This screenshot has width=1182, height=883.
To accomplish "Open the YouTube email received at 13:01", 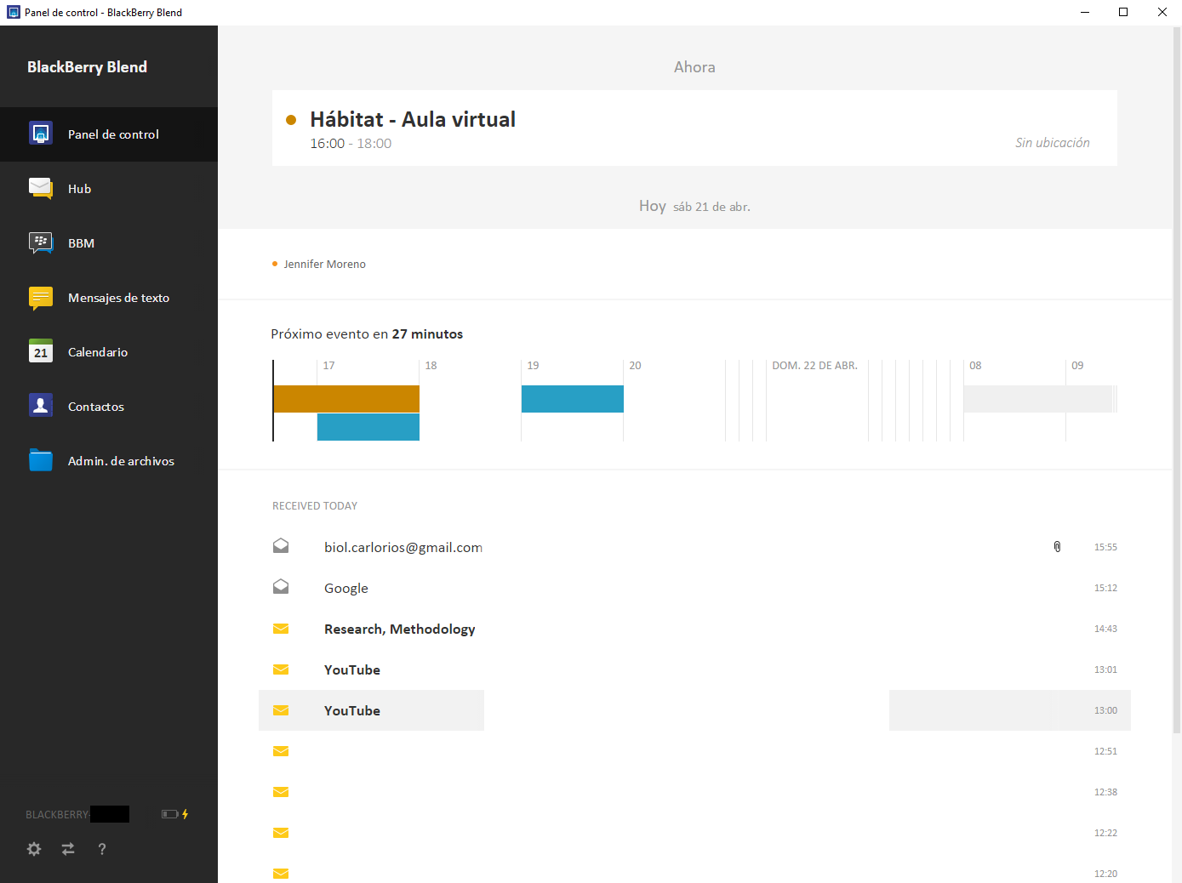I will [694, 669].
